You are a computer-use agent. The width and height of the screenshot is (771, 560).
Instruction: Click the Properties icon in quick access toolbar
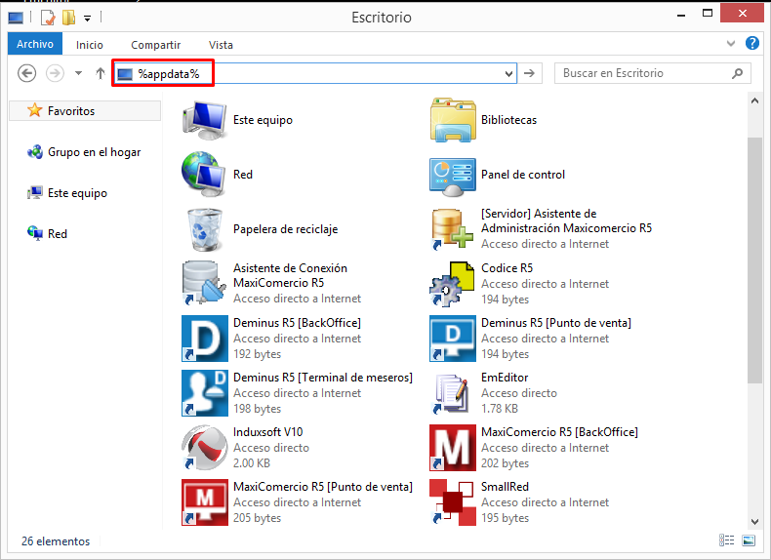point(48,18)
